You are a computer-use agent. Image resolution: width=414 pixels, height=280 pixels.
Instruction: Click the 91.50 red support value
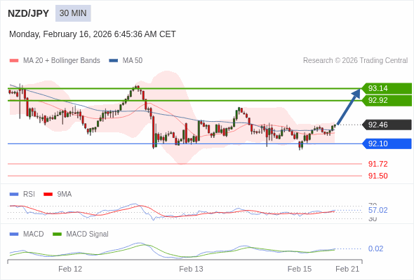point(378,176)
